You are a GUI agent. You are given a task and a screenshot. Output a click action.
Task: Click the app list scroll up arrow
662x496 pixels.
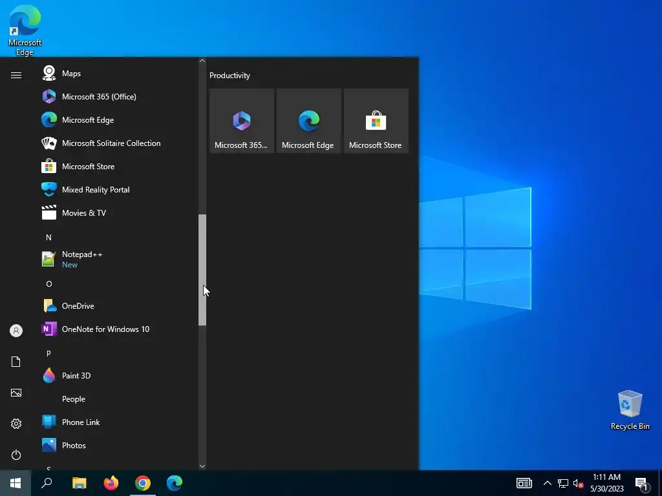pos(202,61)
